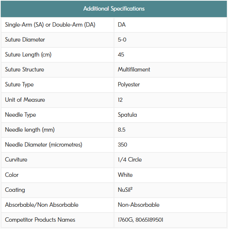Select the Non-Absorbable value cell

138,205
